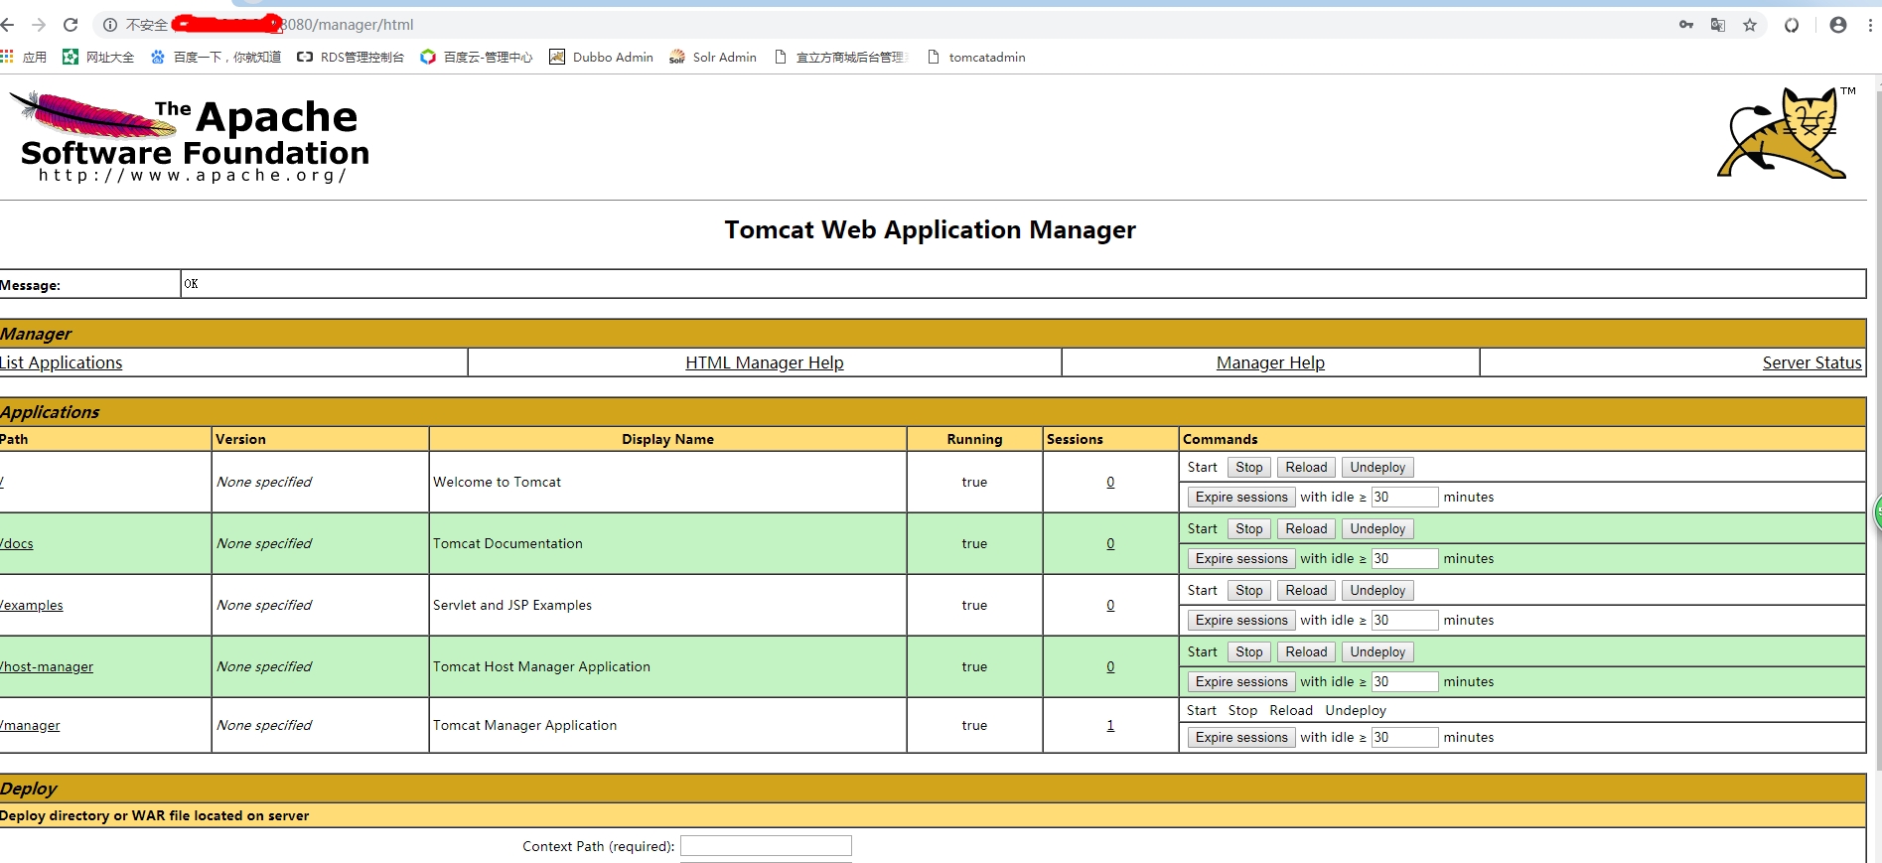Stop the Servlet and JSP Examples application
The height and width of the screenshot is (863, 1882).
click(1249, 590)
